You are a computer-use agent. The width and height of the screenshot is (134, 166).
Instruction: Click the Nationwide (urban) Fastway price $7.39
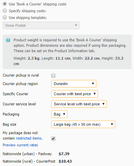[64, 154]
